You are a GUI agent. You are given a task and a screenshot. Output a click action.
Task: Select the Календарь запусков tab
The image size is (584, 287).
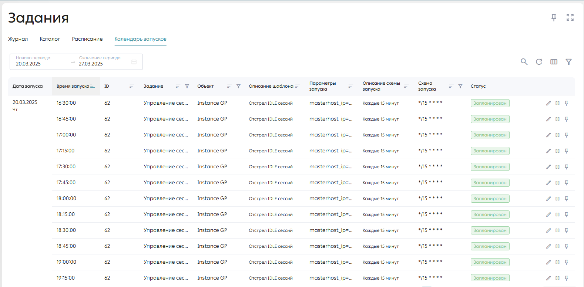pos(140,39)
